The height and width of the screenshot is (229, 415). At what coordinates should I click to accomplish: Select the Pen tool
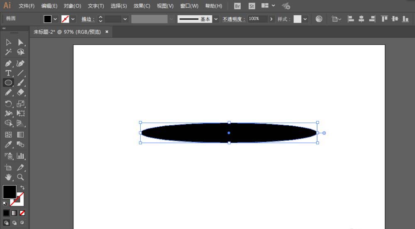(8, 63)
